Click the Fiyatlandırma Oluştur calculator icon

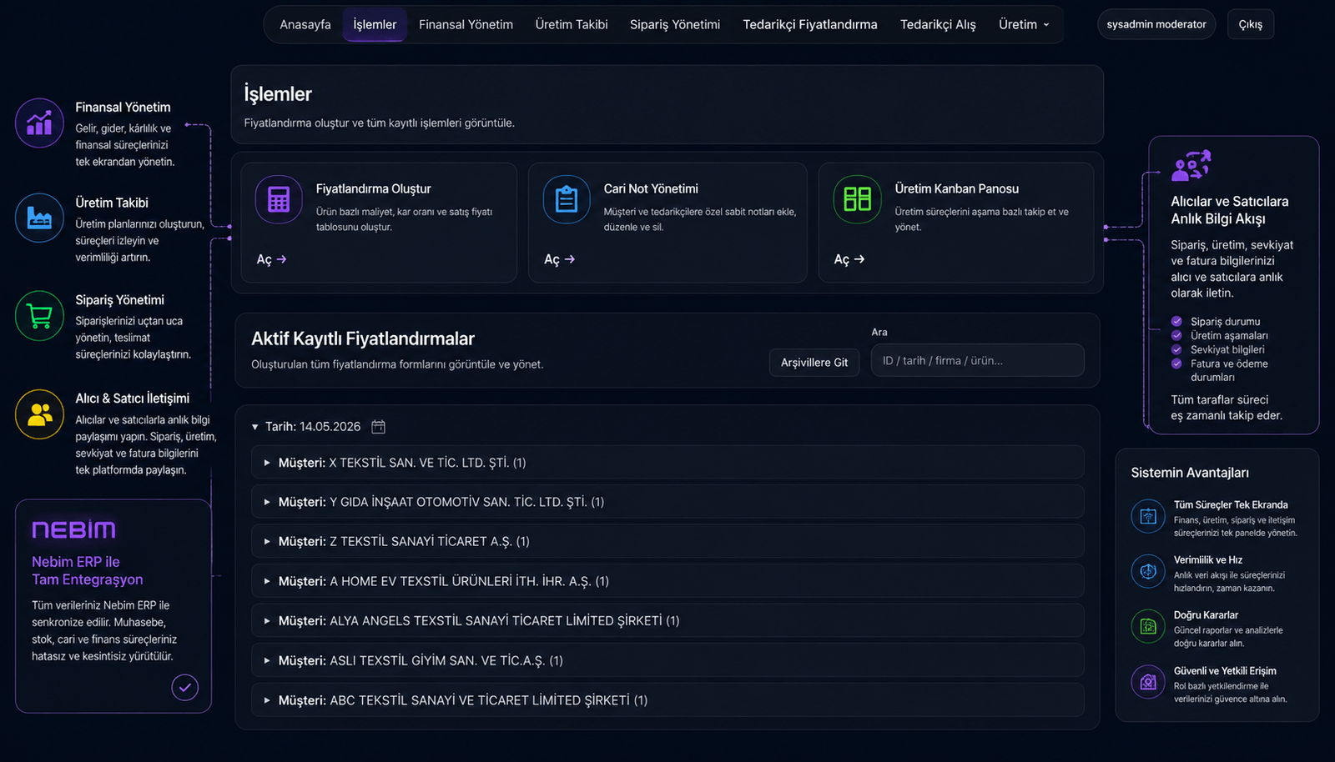point(279,199)
